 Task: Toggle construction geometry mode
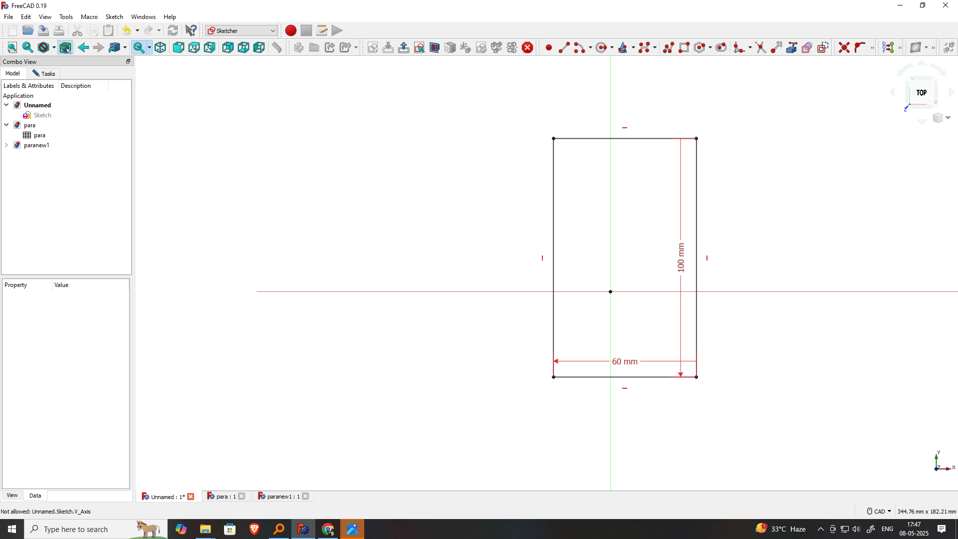[823, 48]
